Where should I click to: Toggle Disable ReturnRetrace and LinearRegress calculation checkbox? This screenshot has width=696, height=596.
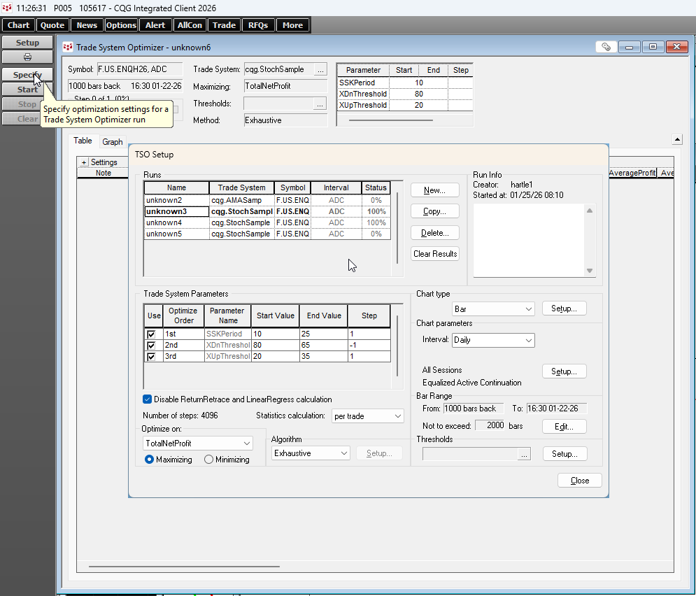tap(148, 399)
